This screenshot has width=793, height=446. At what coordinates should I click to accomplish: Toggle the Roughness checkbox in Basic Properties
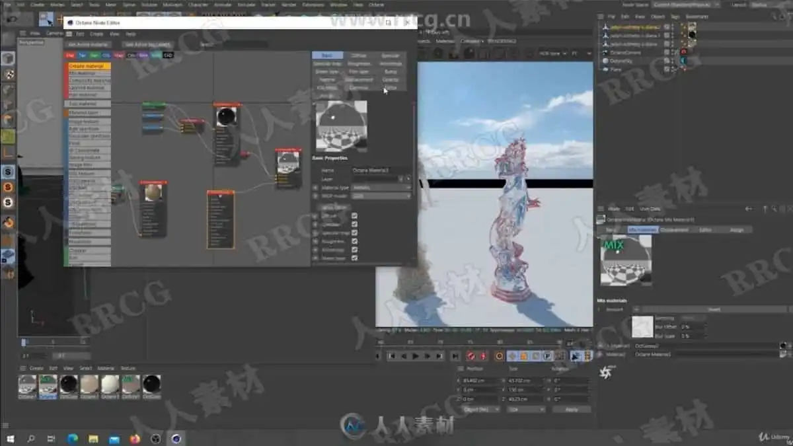click(355, 241)
